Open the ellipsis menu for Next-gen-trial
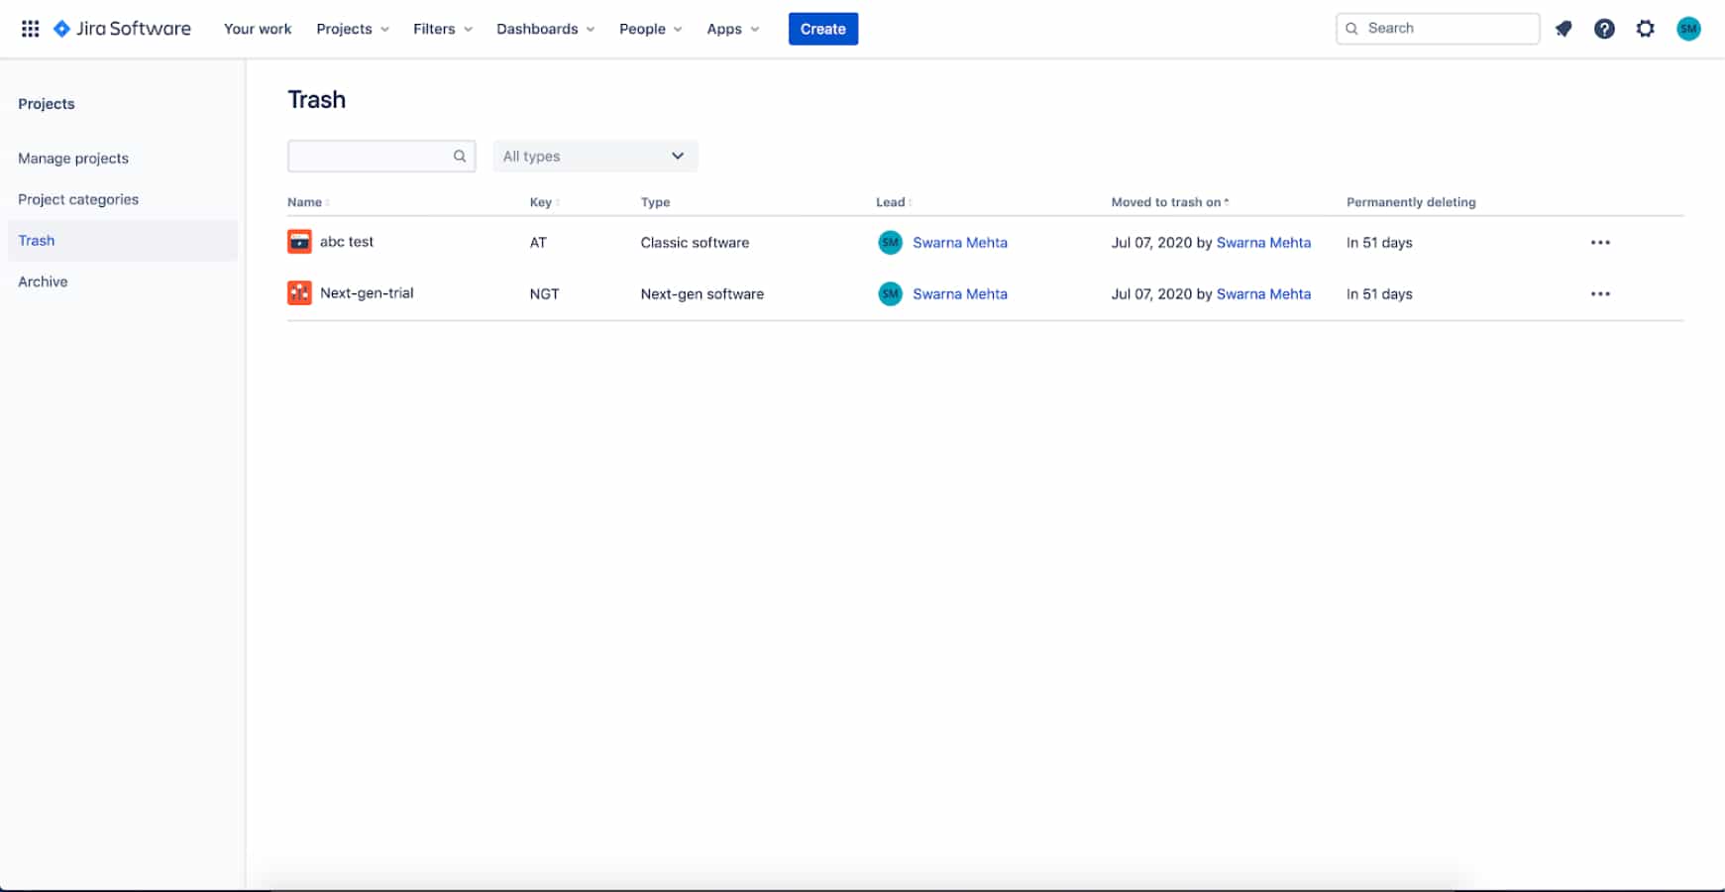 pos(1600,293)
